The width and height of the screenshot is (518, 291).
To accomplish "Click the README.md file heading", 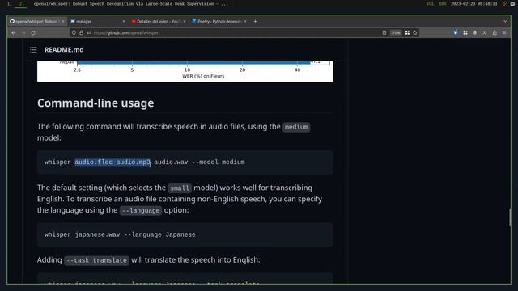I will click(64, 50).
